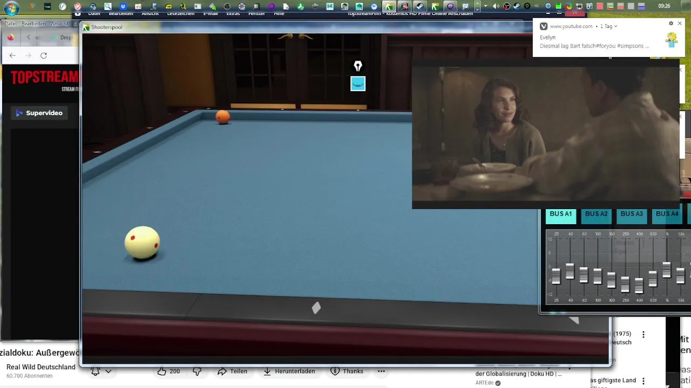Open the Ansicht menu in the Firefox window
Image resolution: width=691 pixels, height=388 pixels.
[59, 24]
